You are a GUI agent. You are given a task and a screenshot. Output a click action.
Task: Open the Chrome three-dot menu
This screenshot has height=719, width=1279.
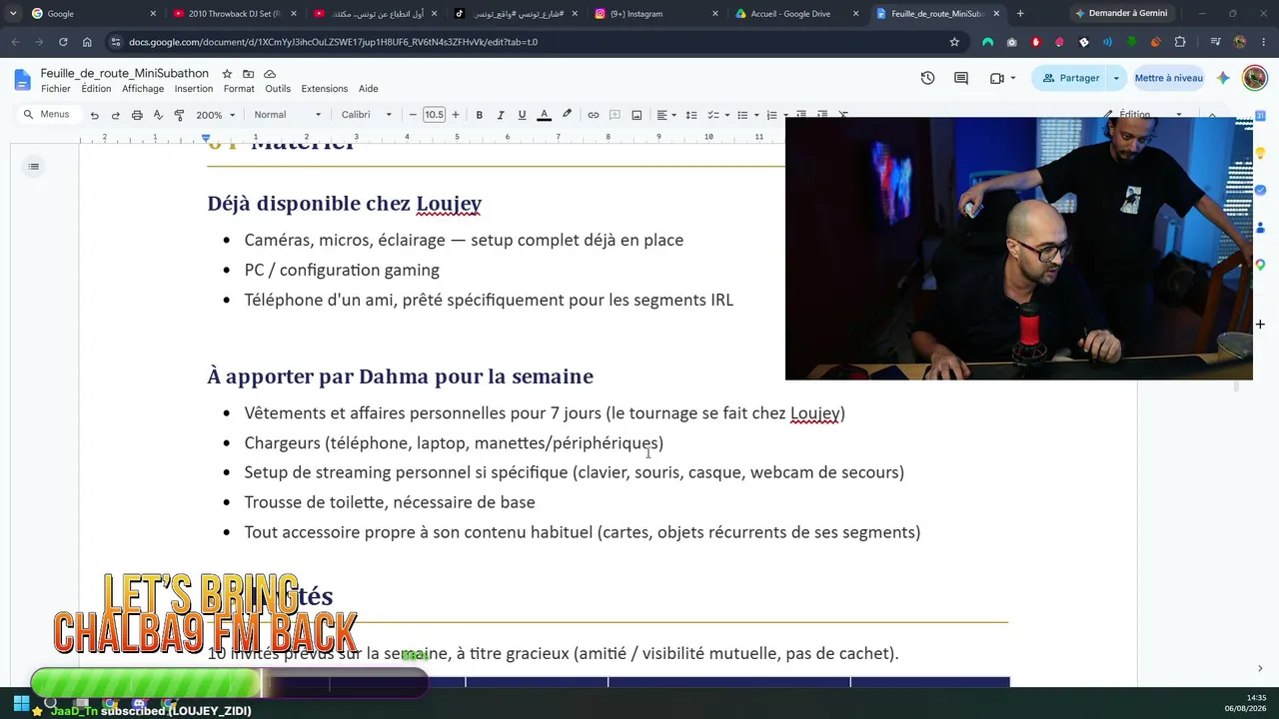click(x=1262, y=42)
